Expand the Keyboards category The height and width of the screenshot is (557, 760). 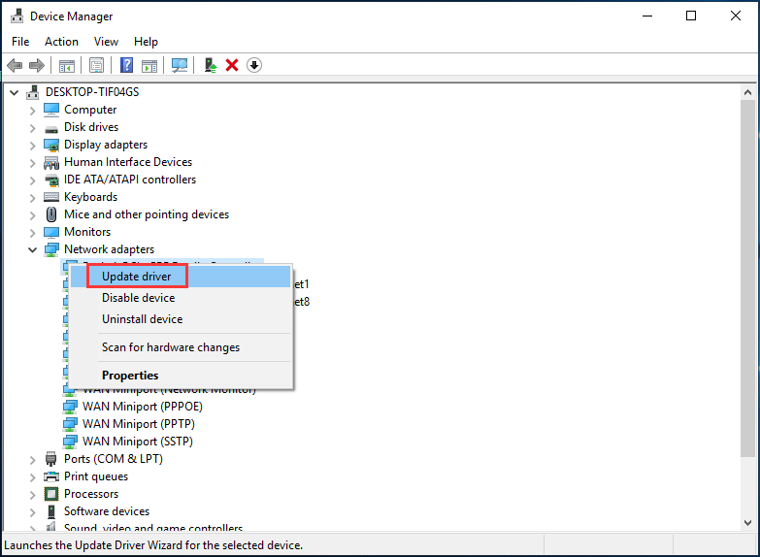[32, 198]
